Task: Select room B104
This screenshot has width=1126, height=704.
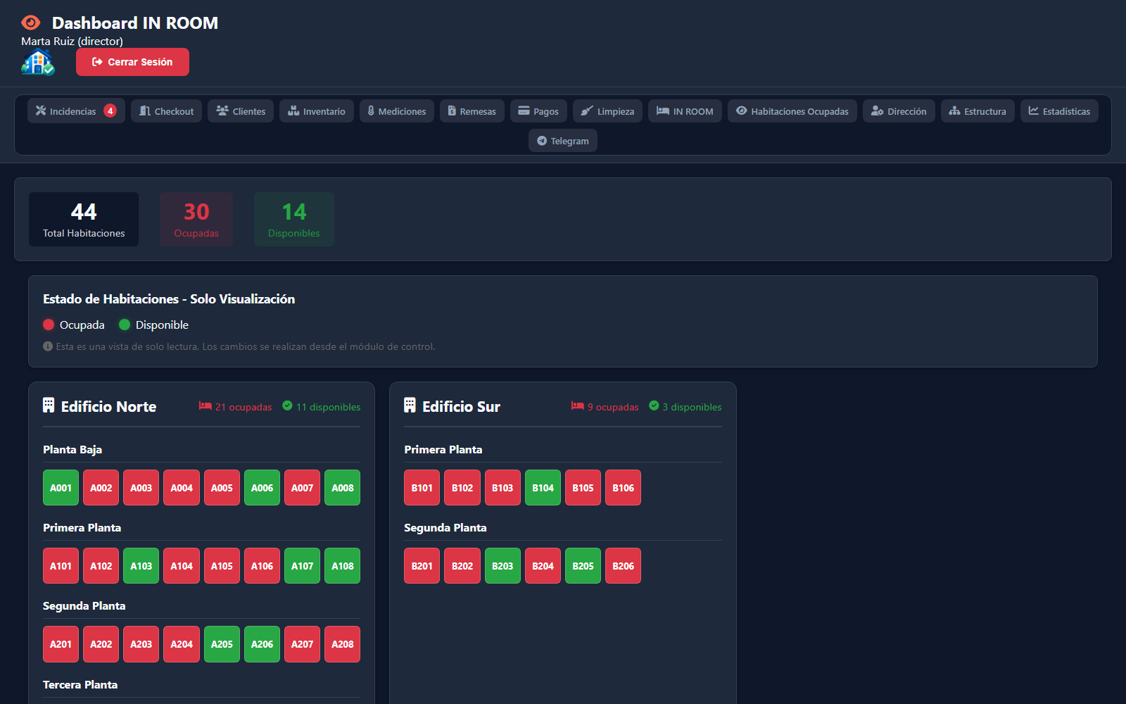Action: (543, 488)
